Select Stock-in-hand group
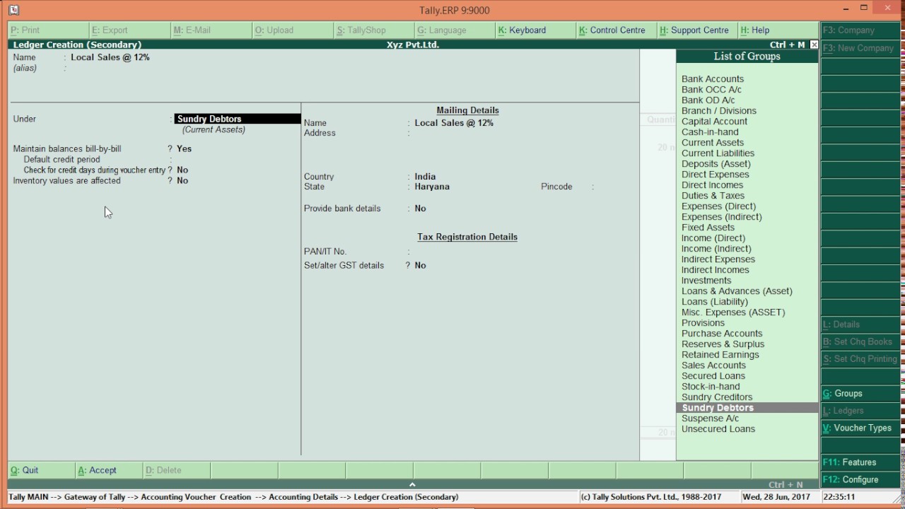The height and width of the screenshot is (509, 905). [x=711, y=387]
